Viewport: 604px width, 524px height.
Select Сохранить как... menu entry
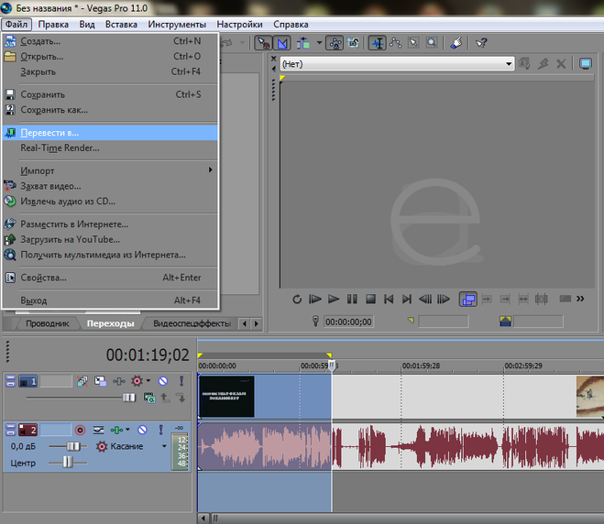pos(110,110)
